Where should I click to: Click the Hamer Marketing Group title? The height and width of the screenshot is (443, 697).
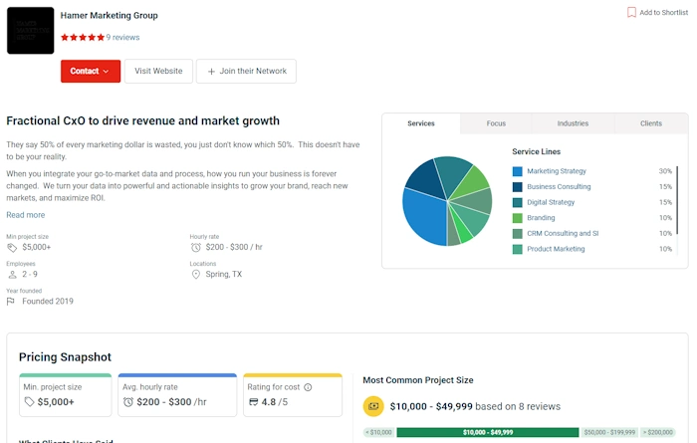click(x=109, y=16)
